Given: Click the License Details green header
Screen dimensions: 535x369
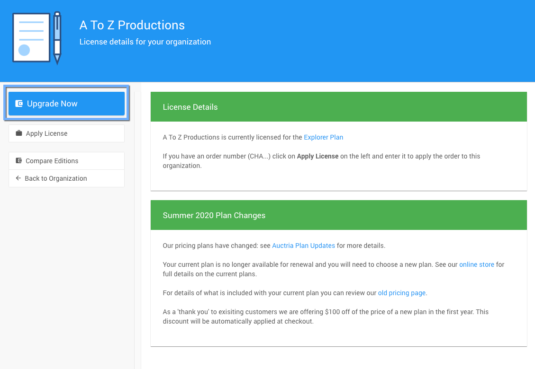Looking at the screenshot, I should [338, 107].
